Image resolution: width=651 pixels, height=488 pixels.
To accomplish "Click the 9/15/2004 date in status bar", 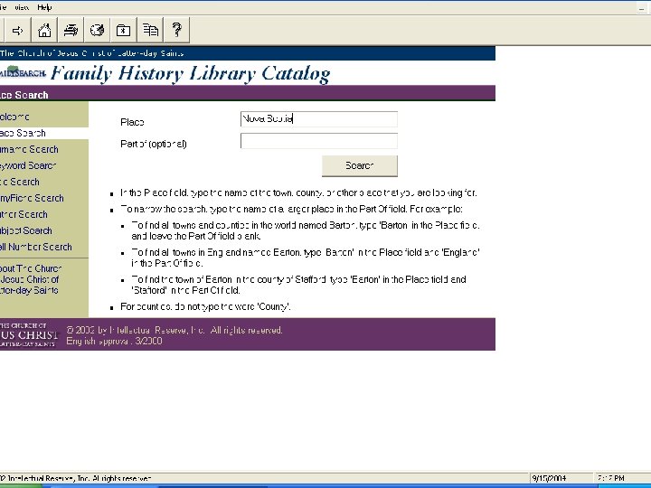I will [x=549, y=478].
